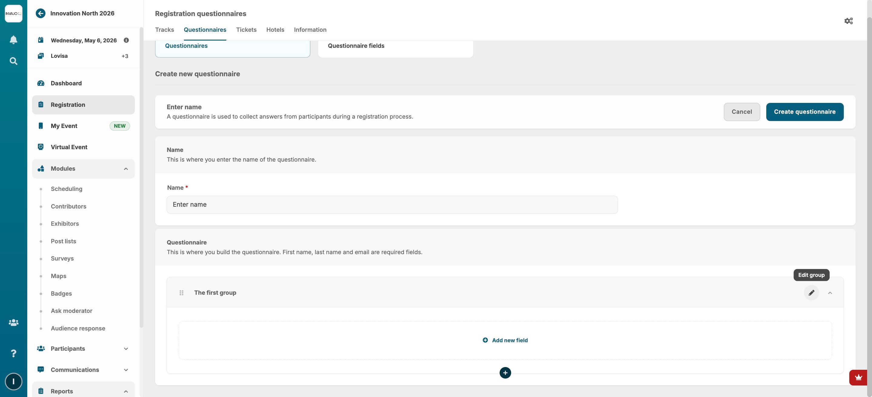Click the drag handle of The first group

[181, 293]
